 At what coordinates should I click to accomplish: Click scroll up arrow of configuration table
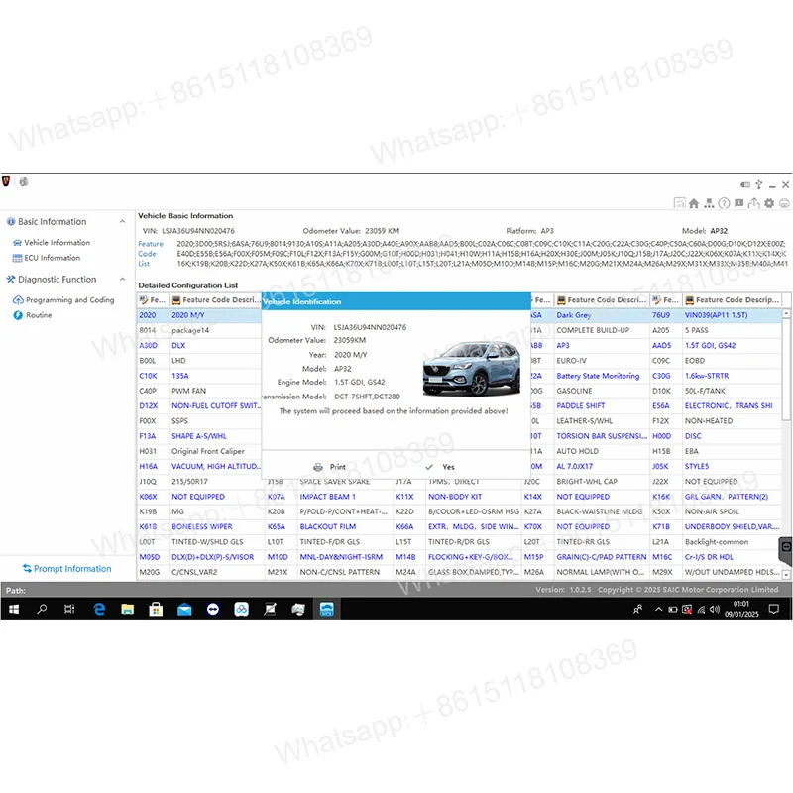(x=786, y=314)
